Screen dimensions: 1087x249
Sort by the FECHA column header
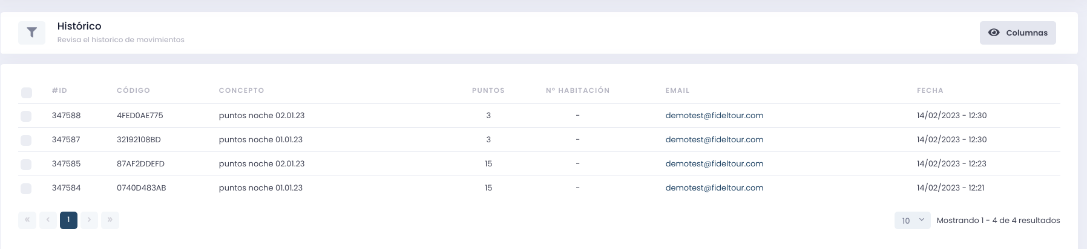click(x=930, y=90)
